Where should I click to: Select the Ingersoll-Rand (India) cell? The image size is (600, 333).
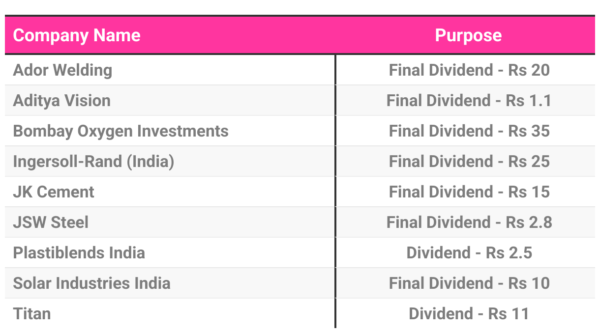tap(93, 162)
